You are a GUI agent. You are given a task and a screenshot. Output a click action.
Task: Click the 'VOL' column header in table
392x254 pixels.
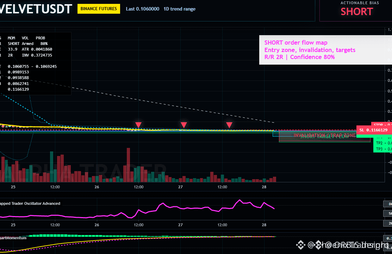click(25, 38)
